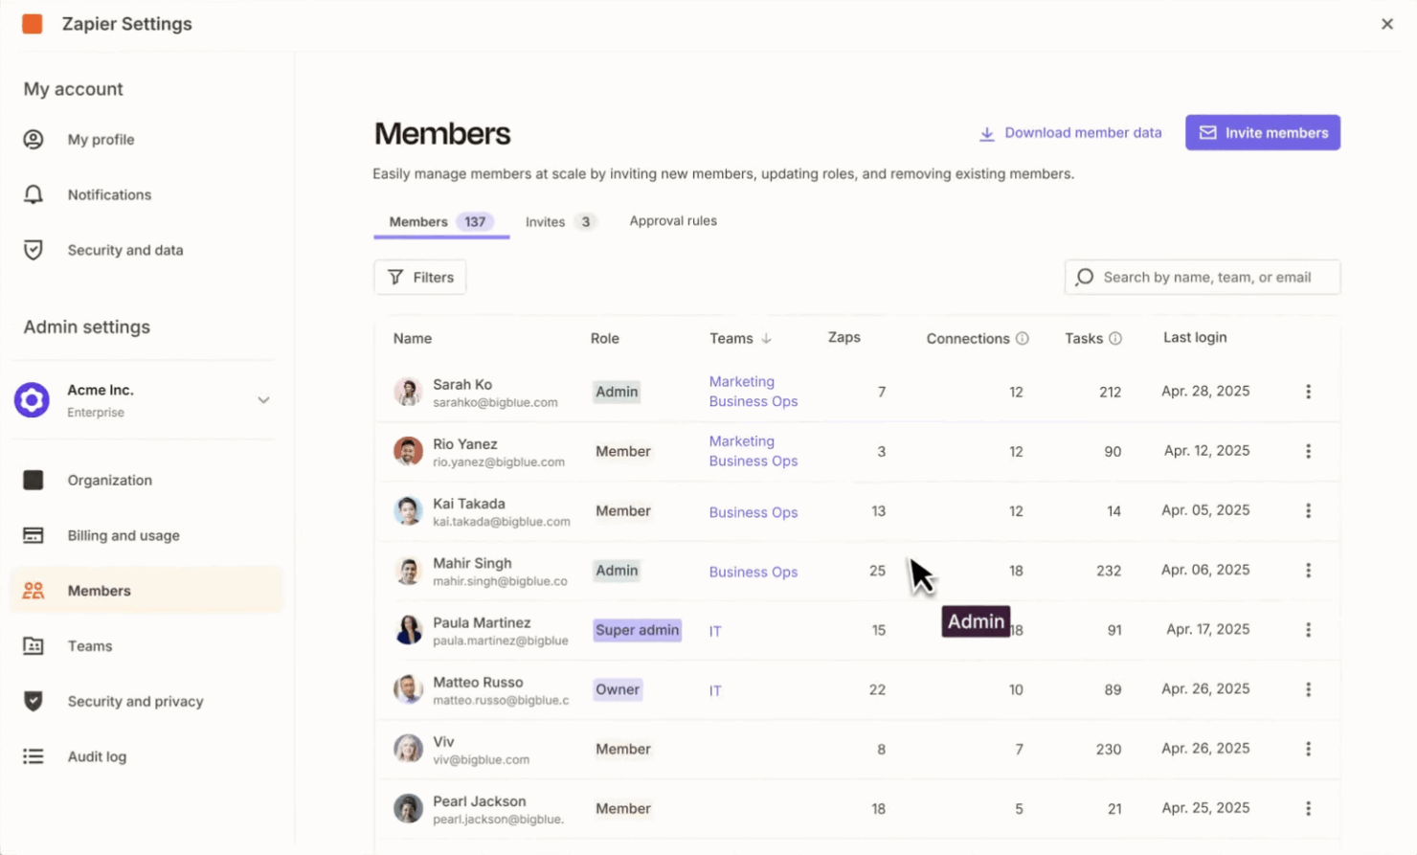
Task: Click the Download member data link
Action: (x=1069, y=132)
